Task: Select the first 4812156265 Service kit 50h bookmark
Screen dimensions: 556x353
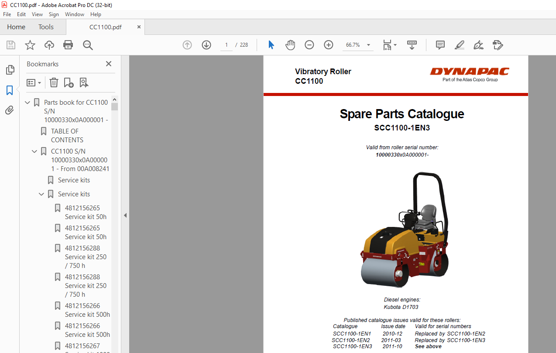Action: (x=86, y=212)
